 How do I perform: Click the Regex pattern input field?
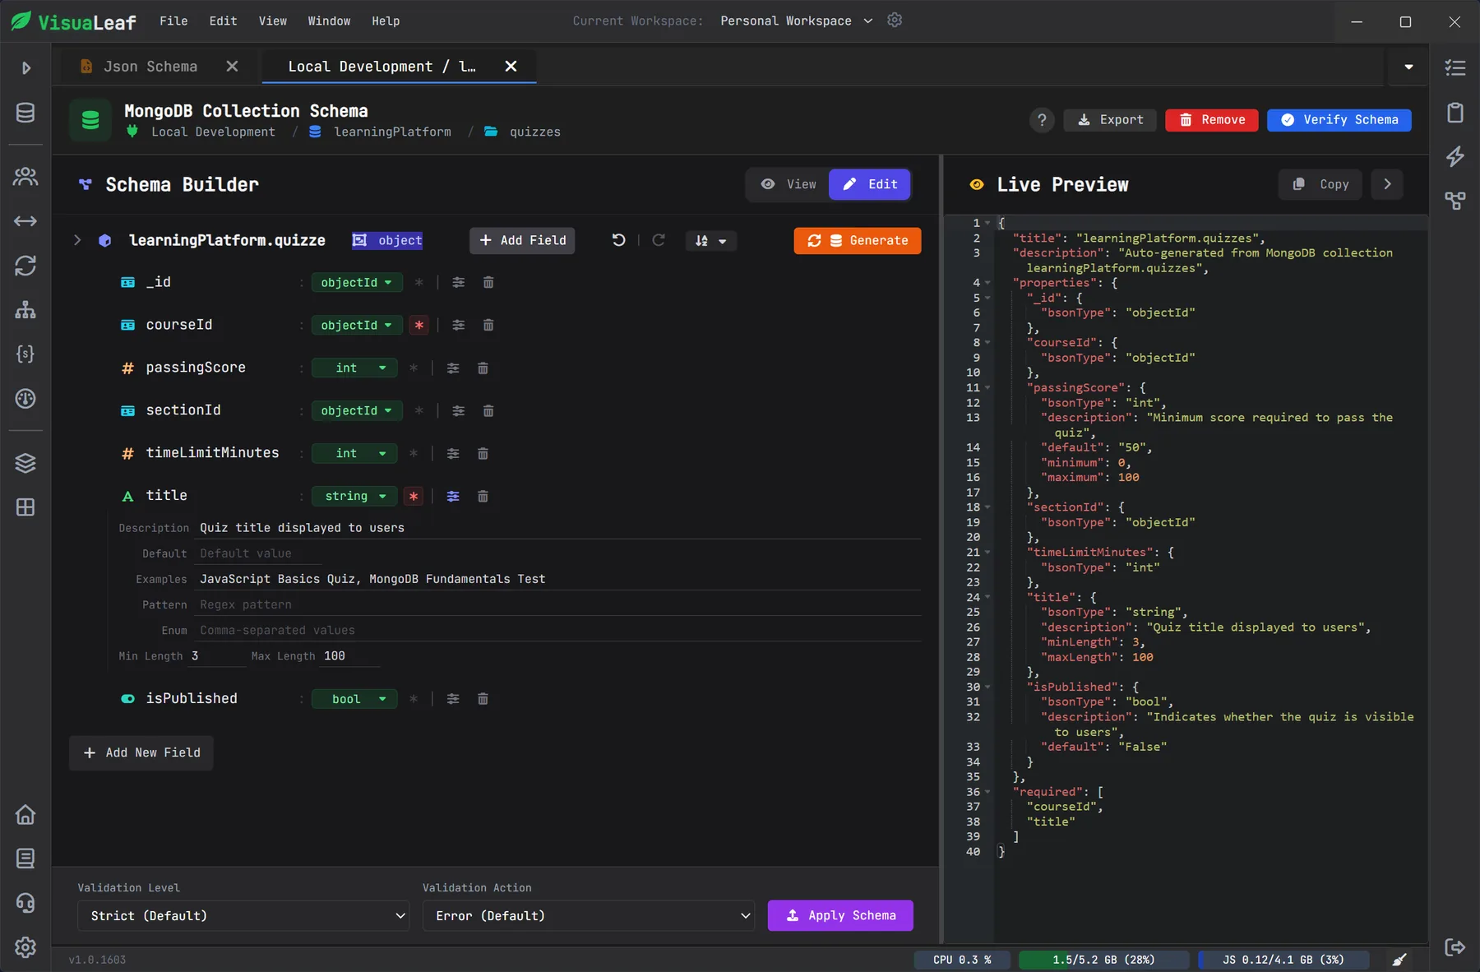559,604
